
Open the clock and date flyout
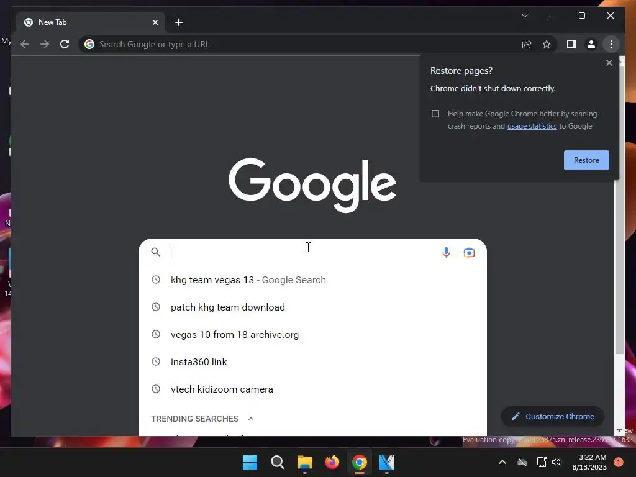589,462
